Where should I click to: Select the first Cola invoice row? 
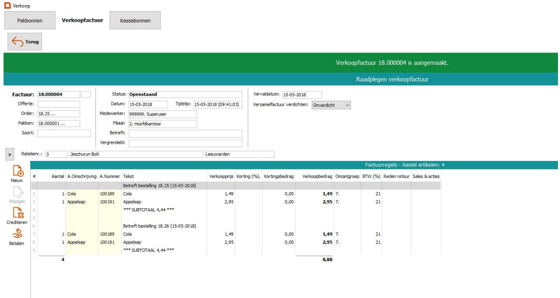[x=135, y=194]
